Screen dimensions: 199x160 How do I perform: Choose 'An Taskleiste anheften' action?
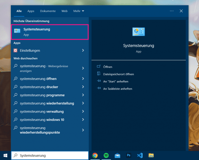click(x=118, y=89)
